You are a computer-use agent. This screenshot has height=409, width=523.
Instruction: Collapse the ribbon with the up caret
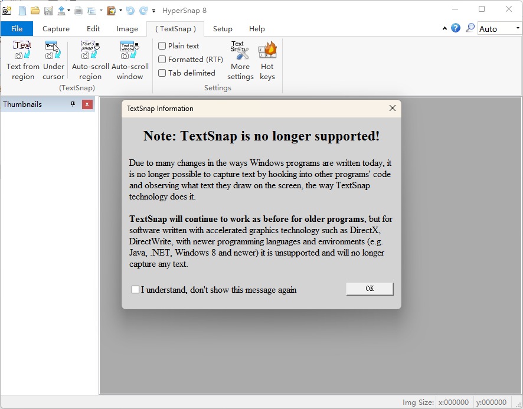coord(444,28)
